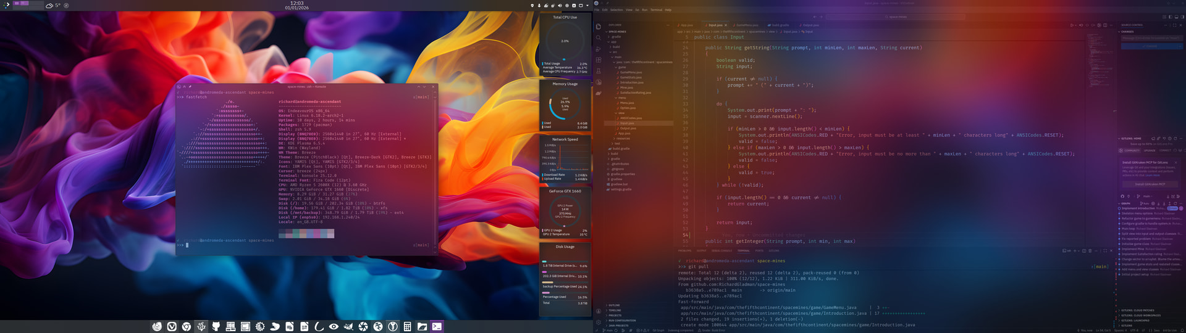This screenshot has height=333, width=1186.
Task: Open the Manage gear icon in VS Code
Action: pyautogui.click(x=598, y=322)
